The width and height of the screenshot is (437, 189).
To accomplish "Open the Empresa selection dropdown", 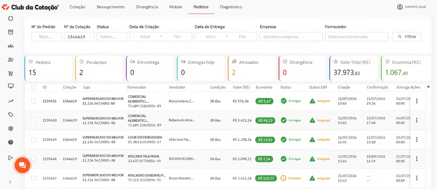I will point(291,37).
